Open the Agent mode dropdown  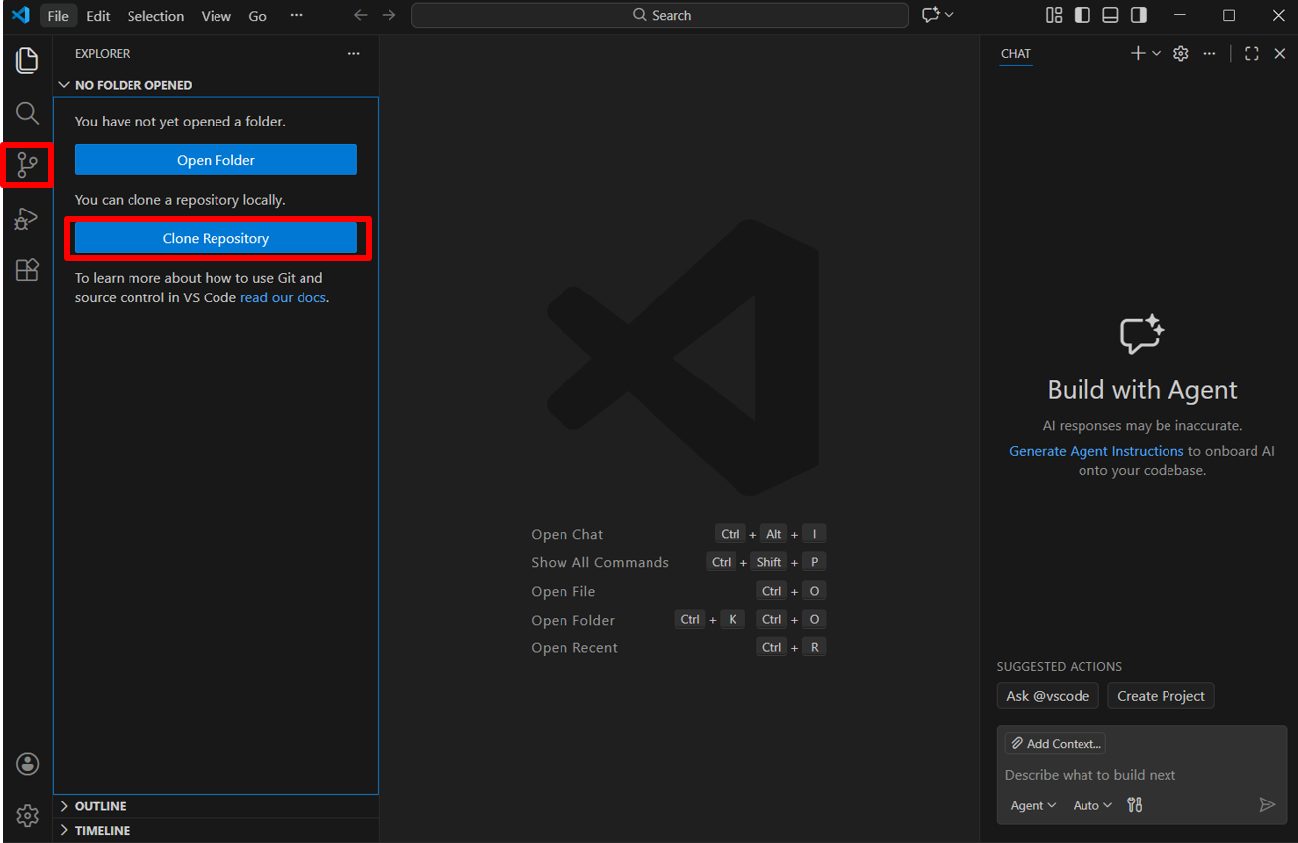click(x=1033, y=805)
